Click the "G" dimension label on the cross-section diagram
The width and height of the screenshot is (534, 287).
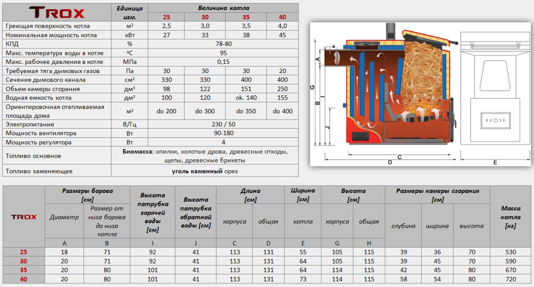coord(312,87)
